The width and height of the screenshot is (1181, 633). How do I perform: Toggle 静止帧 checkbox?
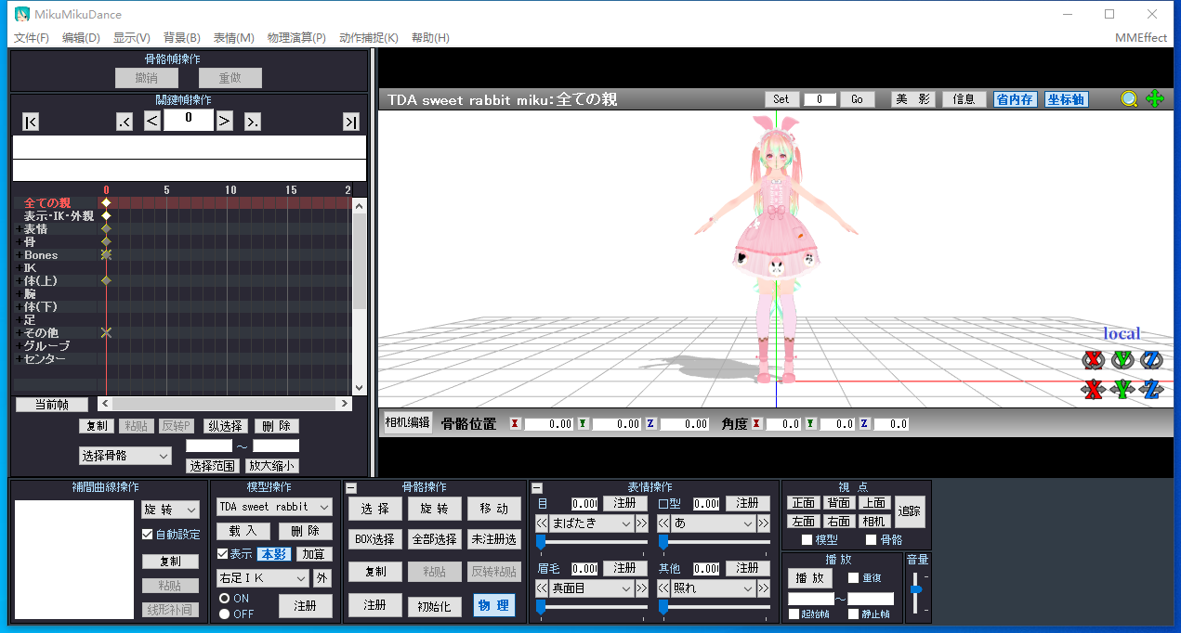point(853,614)
